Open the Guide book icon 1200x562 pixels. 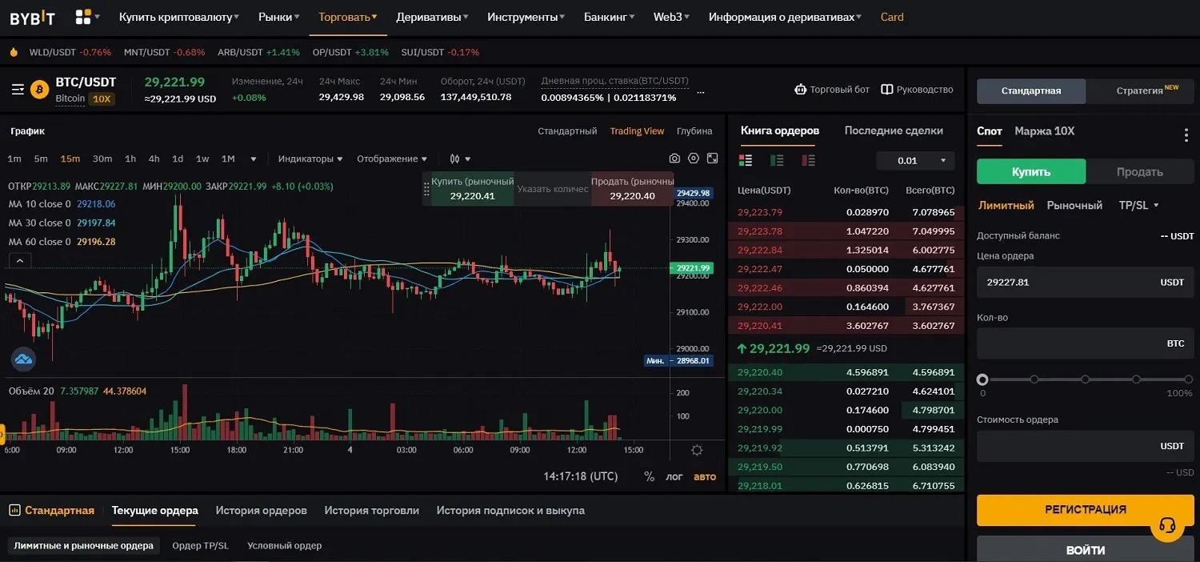886,90
